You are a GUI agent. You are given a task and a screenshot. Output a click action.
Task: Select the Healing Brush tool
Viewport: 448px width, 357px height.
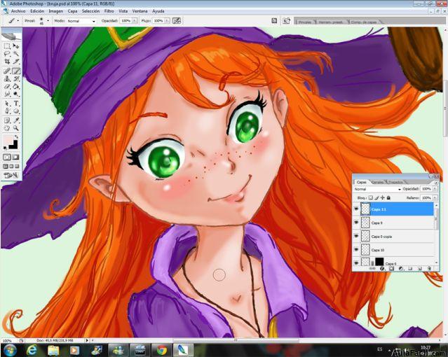[7, 71]
